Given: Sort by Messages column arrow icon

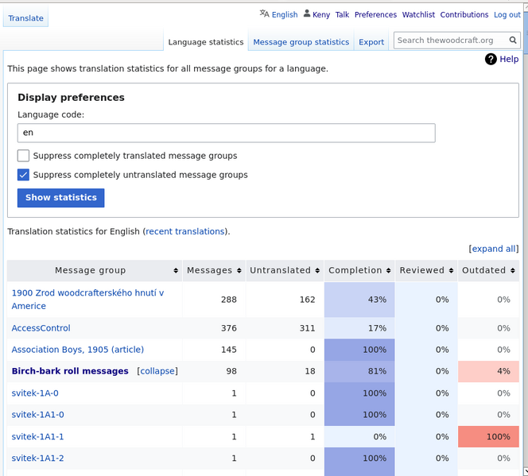Looking at the screenshot, I should (x=239, y=271).
